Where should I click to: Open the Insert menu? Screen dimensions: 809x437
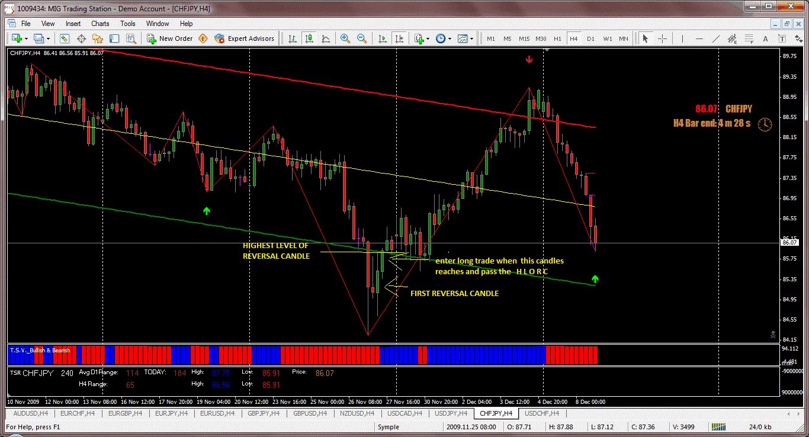point(73,24)
